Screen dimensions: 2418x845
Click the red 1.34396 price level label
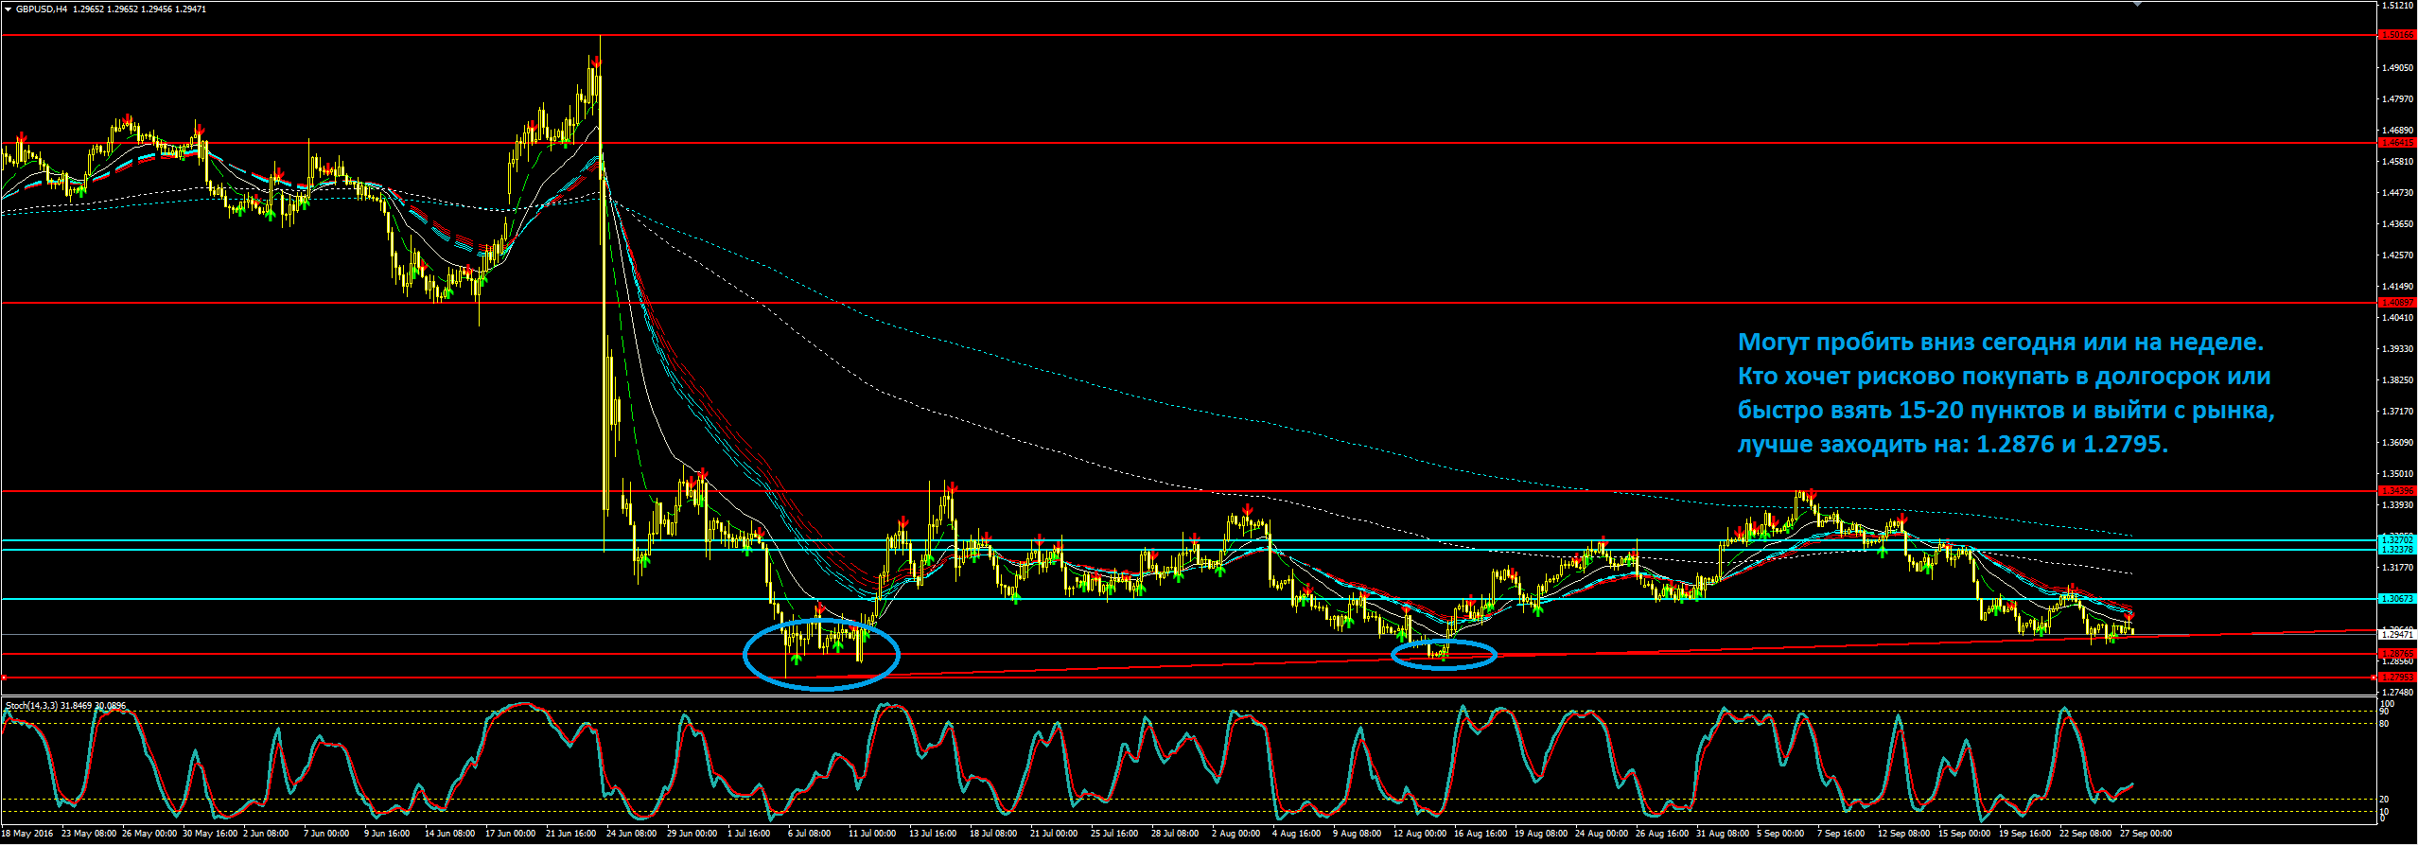pyautogui.click(x=2397, y=491)
